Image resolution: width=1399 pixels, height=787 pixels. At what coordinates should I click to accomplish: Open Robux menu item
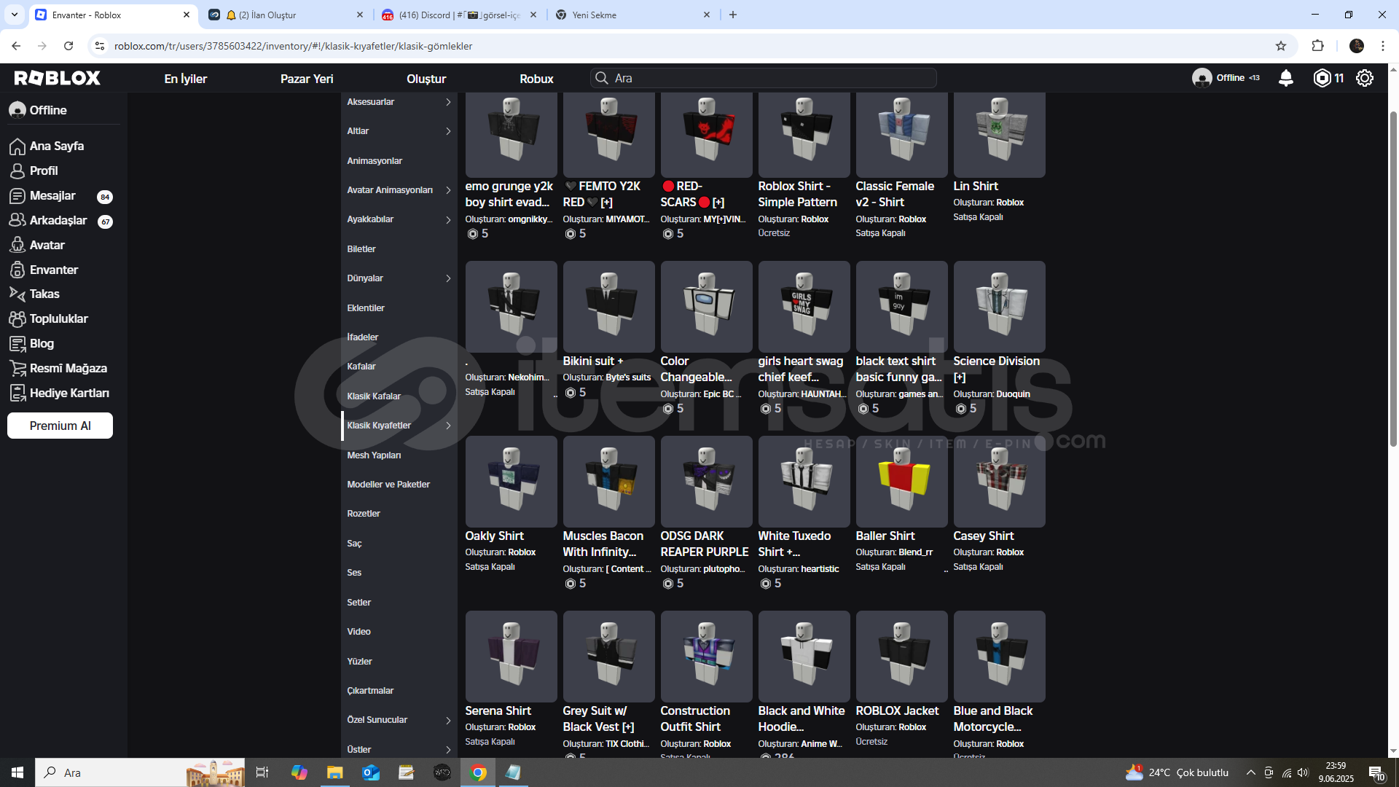pyautogui.click(x=536, y=79)
